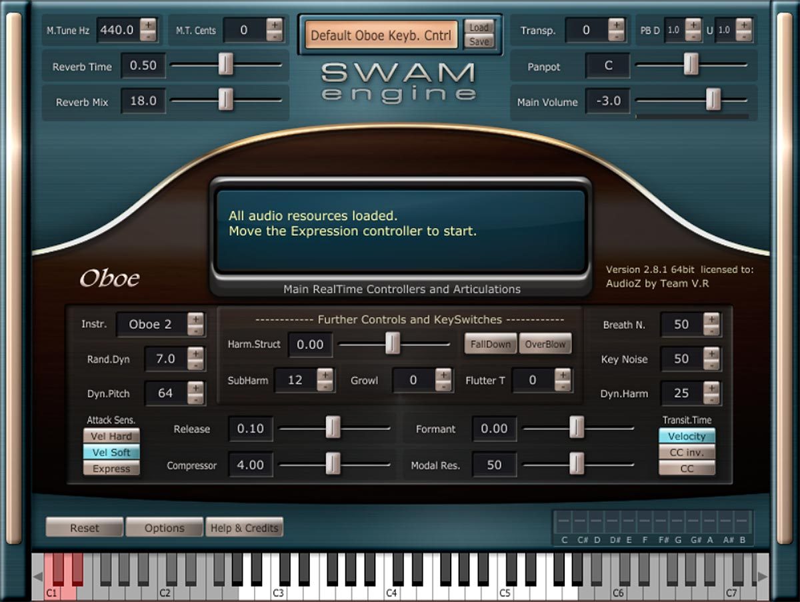
Task: Set Transit.Time to CC inv.
Action: point(687,452)
